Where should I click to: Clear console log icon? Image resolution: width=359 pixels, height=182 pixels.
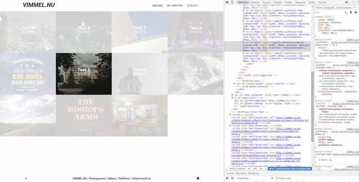[227, 178]
